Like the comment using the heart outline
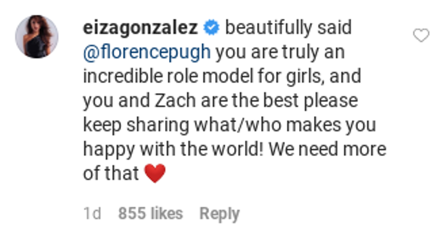This screenshot has width=440, height=238. [421, 35]
